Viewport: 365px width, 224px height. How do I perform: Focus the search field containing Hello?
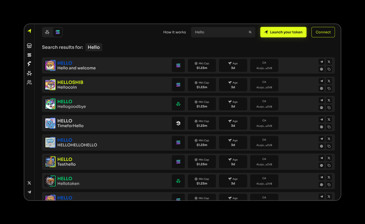pyautogui.click(x=219, y=32)
